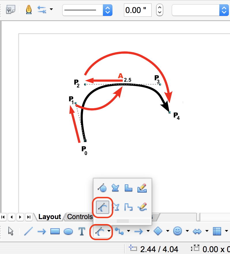Select the Lines and Arrows tool
The image size is (230, 254).
(139, 231)
